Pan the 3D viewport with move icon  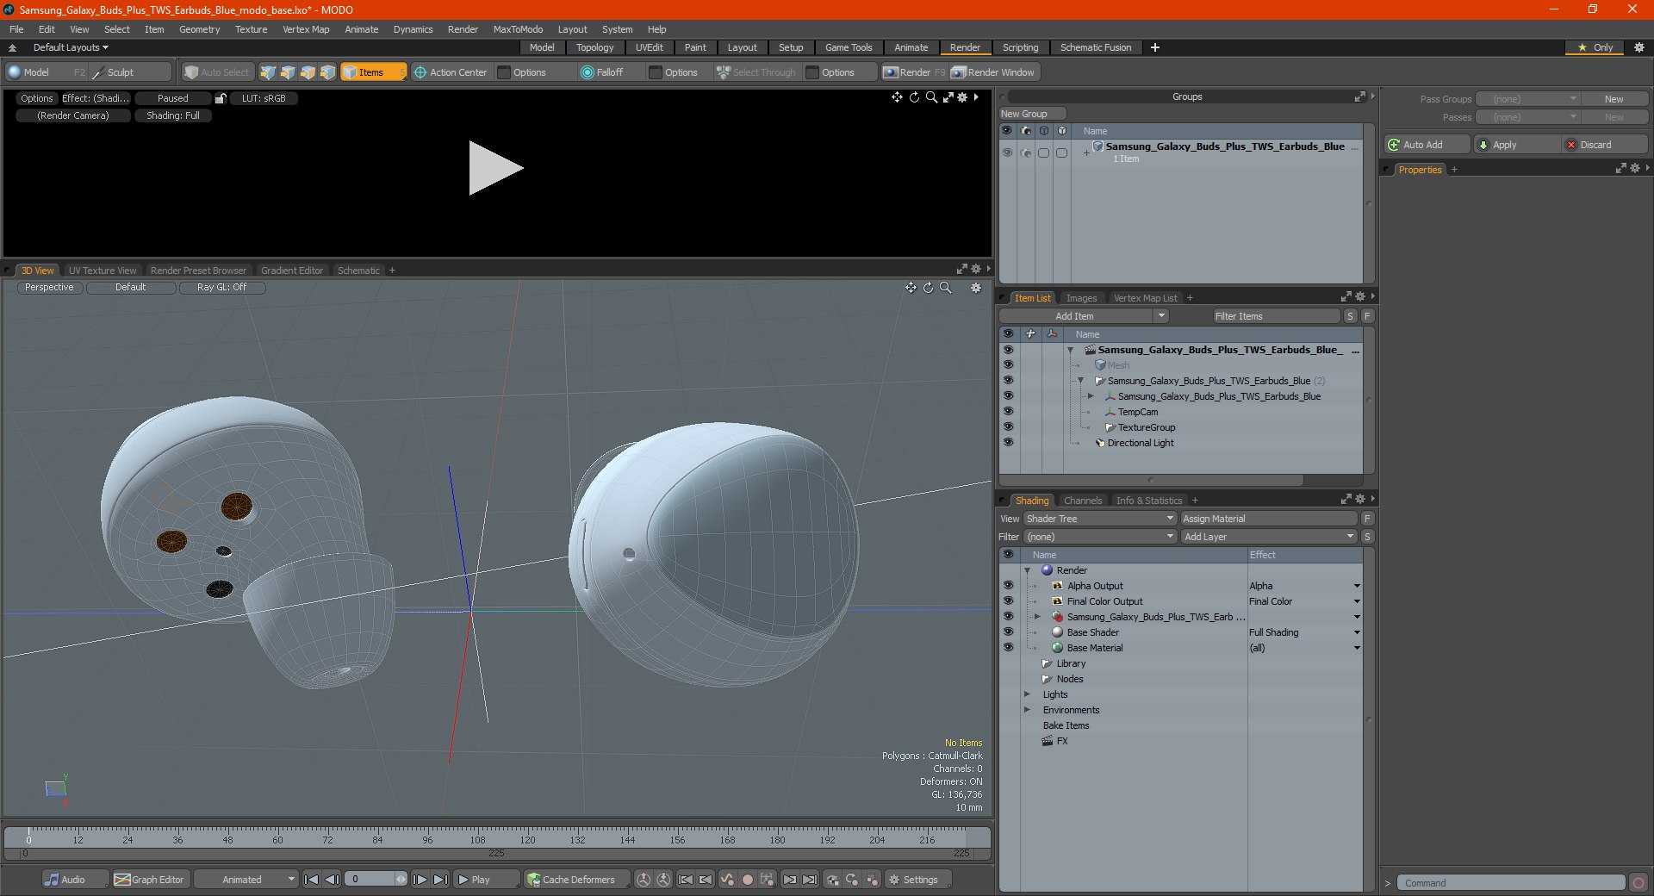911,288
